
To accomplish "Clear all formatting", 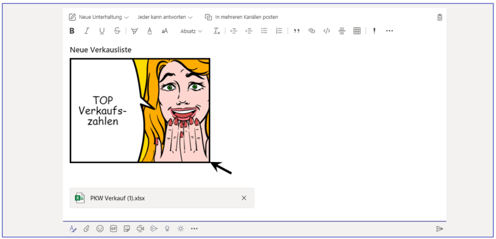I will tap(217, 31).
